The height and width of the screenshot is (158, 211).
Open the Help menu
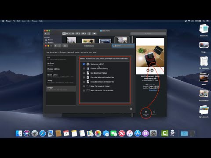41,21
